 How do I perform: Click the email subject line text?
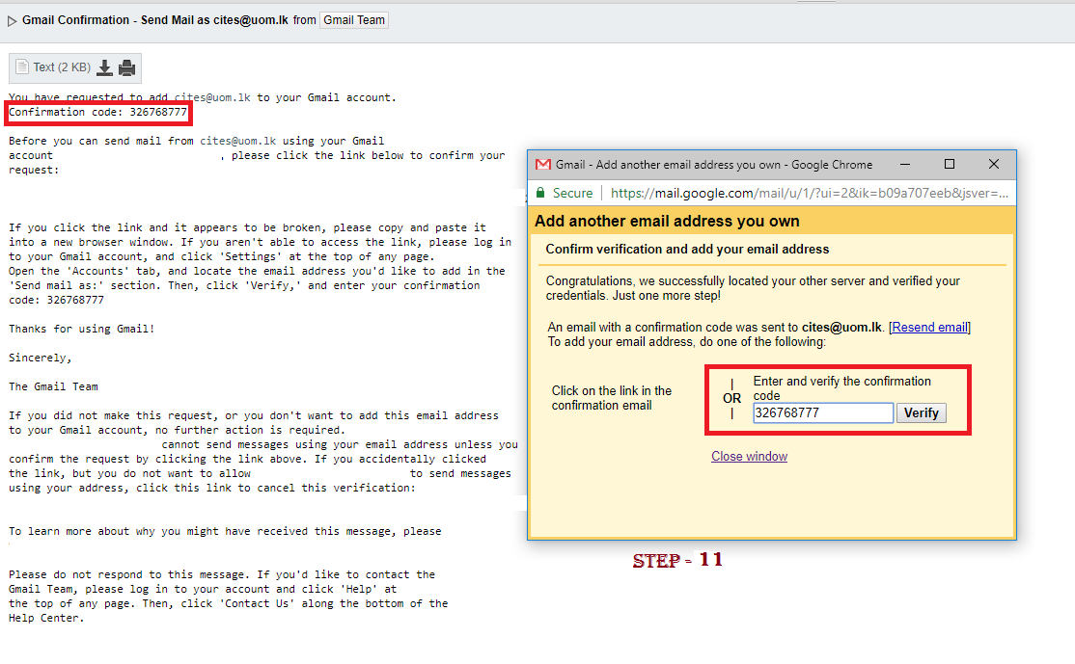[x=155, y=20]
